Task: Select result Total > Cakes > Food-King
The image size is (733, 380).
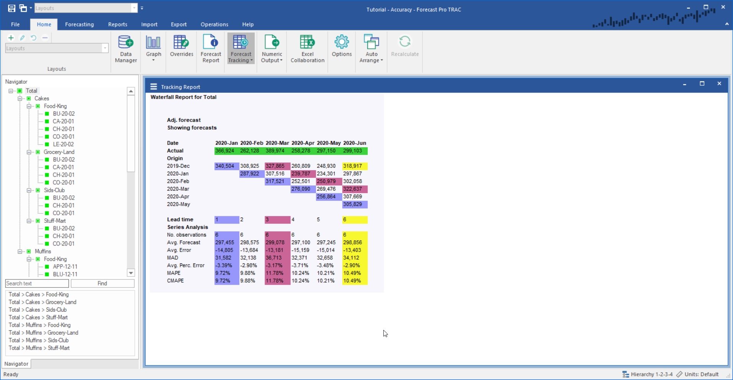Action: pos(39,294)
